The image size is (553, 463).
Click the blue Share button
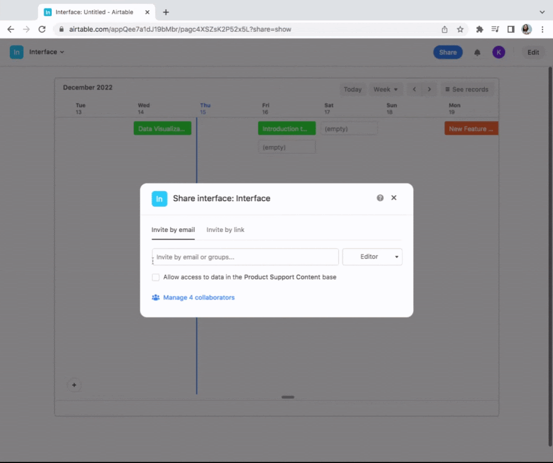click(448, 52)
